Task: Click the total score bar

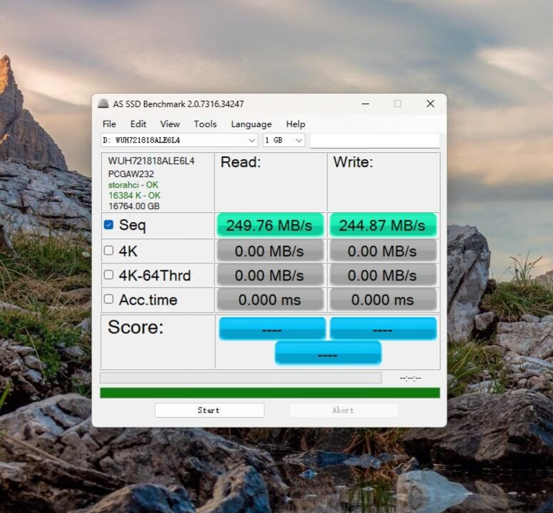Action: click(328, 352)
